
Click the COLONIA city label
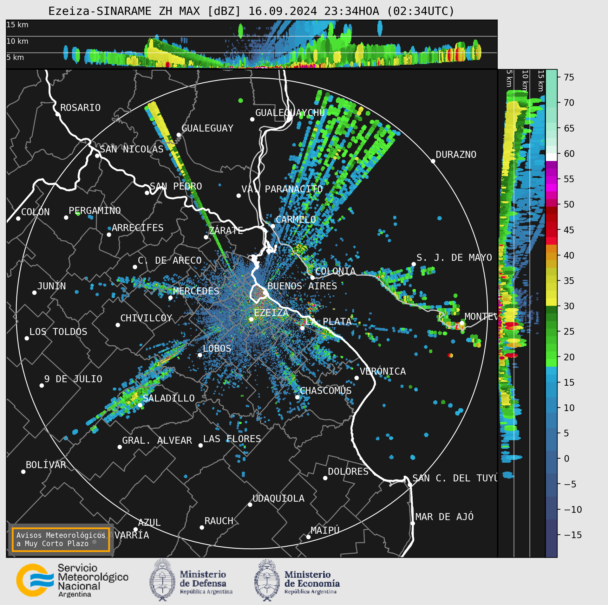[x=335, y=271]
